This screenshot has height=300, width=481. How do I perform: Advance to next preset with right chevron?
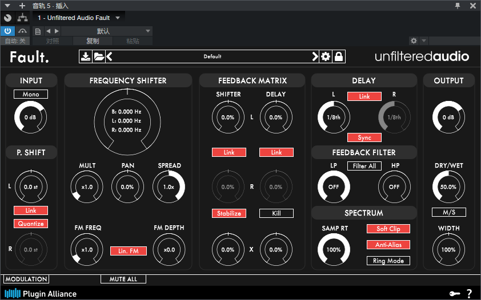315,56
